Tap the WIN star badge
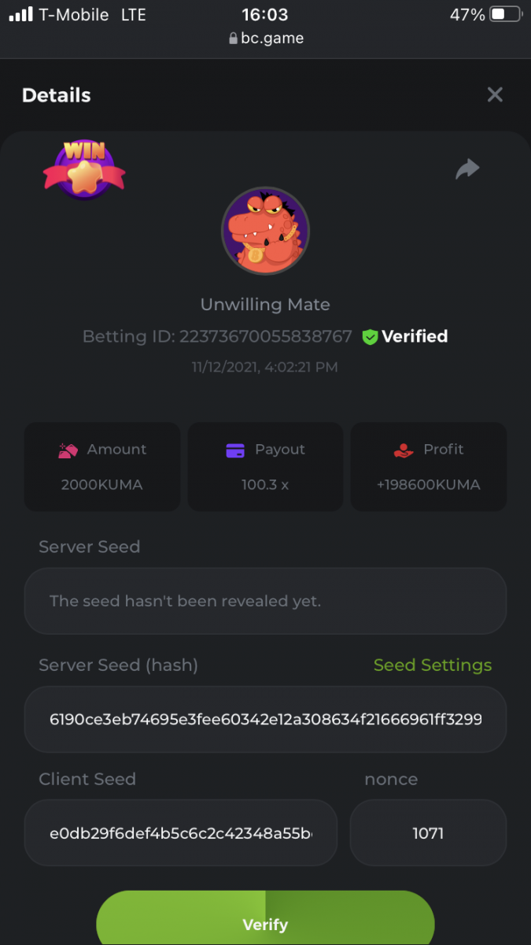Viewport: 531px width, 945px height. point(84,169)
